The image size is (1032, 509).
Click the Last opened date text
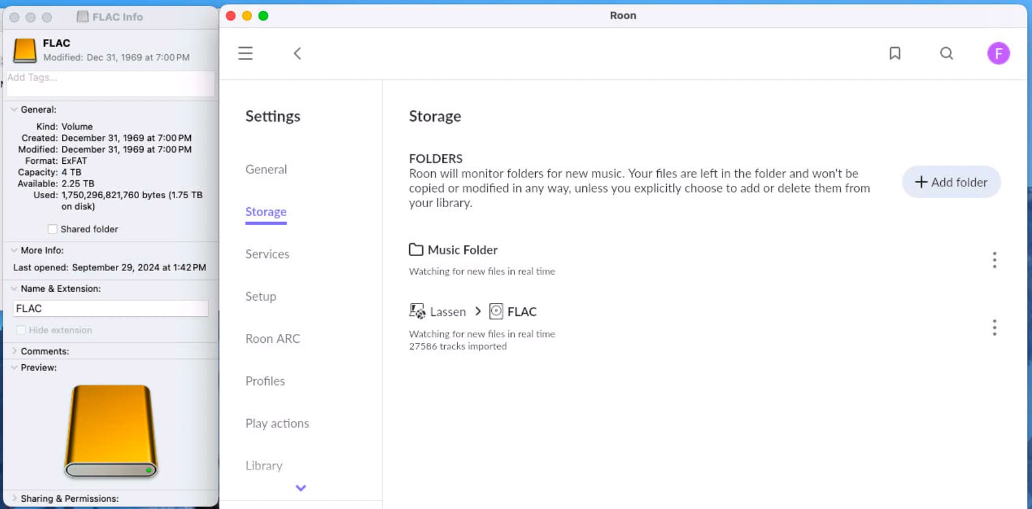point(139,267)
